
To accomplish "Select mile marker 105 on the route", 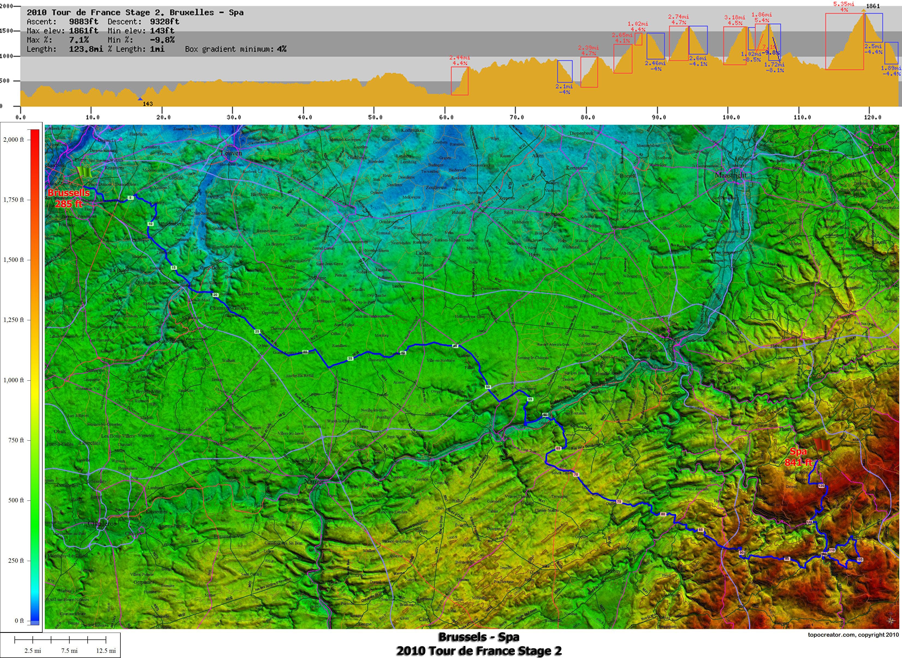I will (x=860, y=560).
